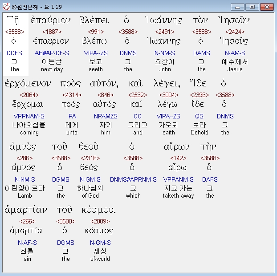Click the parsing code PA
This screenshot has height=276, width=277.
pos(72,116)
